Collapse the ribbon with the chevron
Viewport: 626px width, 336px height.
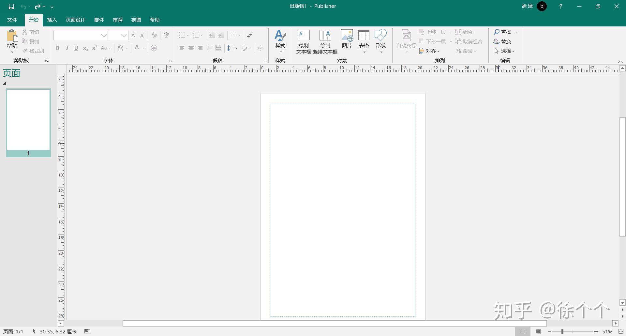(620, 61)
